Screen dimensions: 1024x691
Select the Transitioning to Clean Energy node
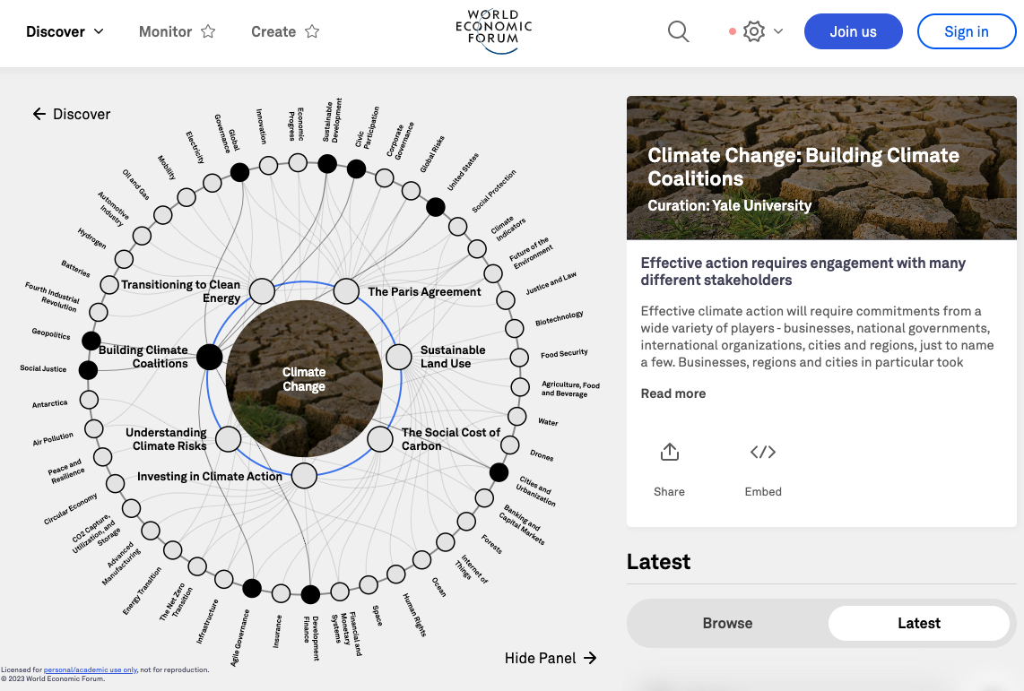[x=262, y=291]
